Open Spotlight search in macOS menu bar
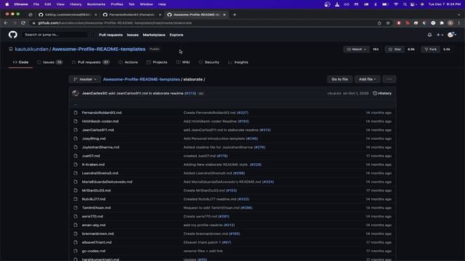 tap(405, 4)
